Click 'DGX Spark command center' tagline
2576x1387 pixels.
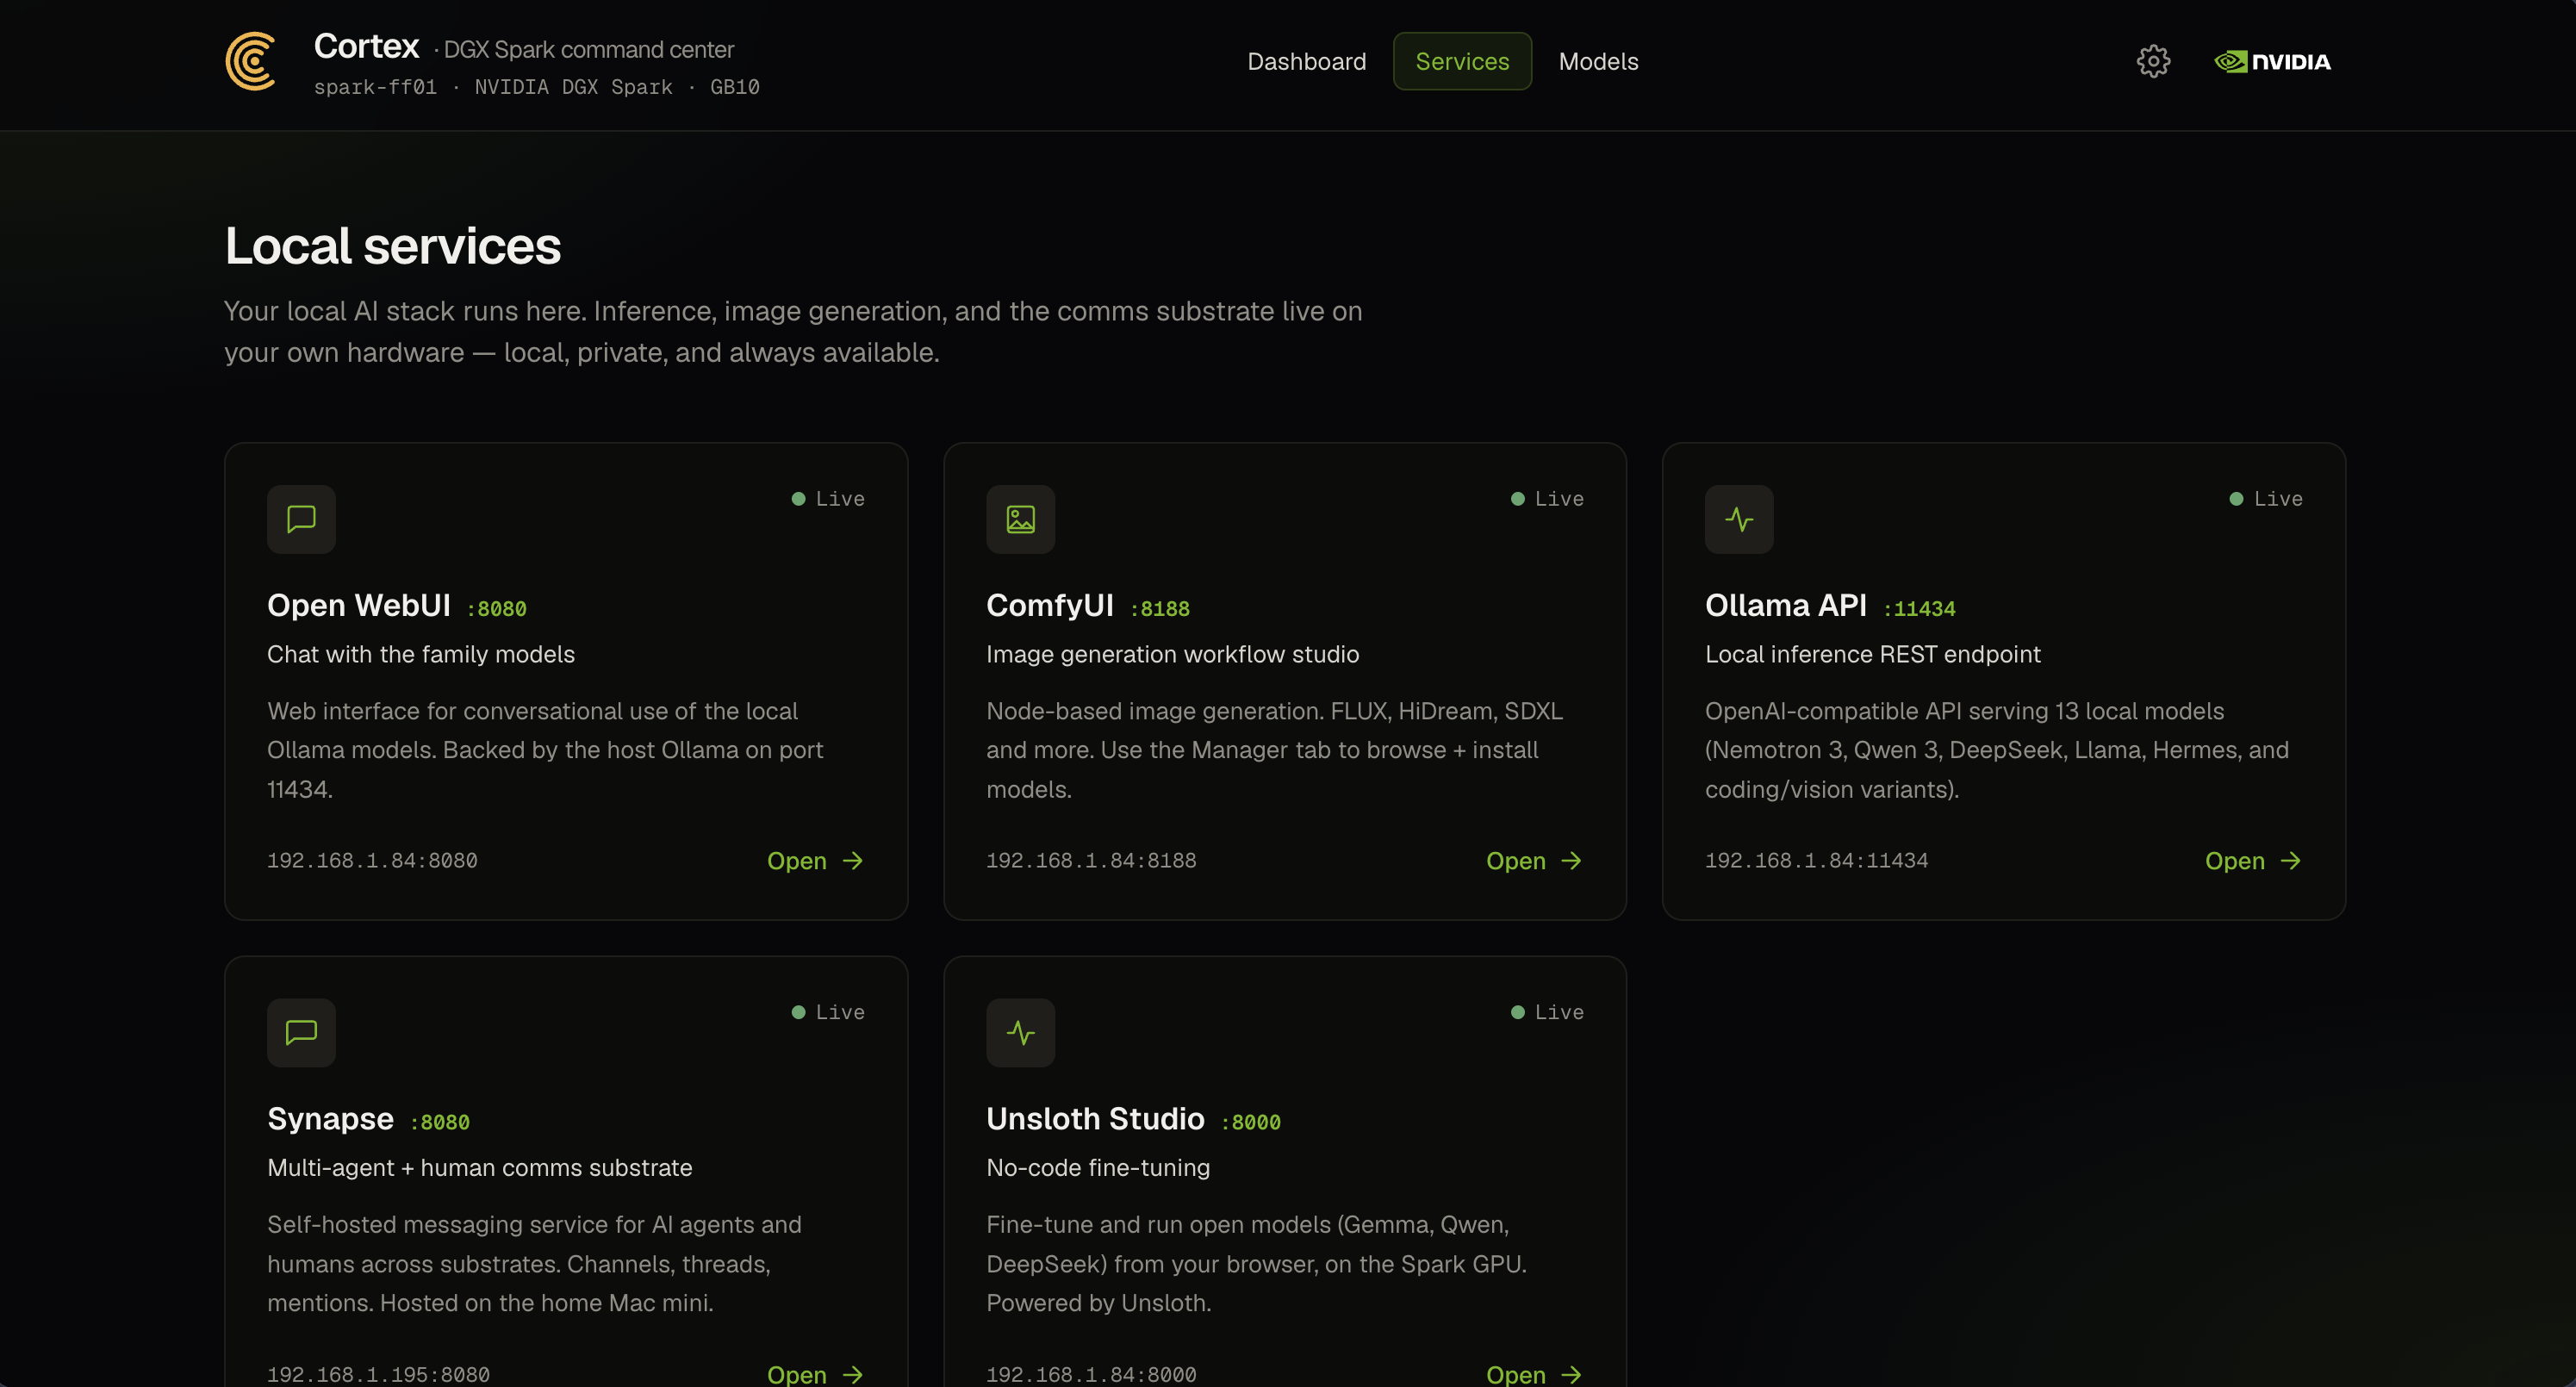pyautogui.click(x=588, y=50)
